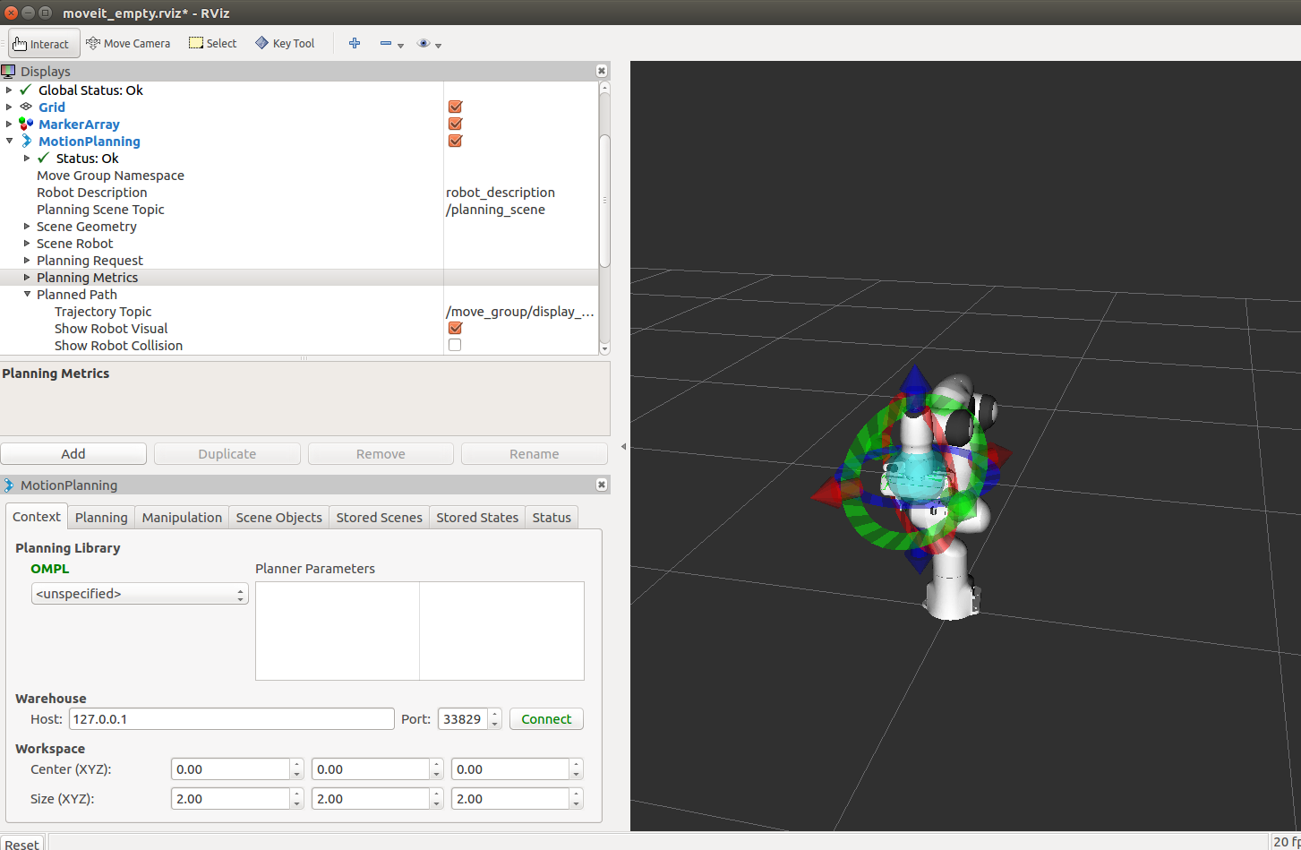Click the Displays panel monitor icon
1301x850 pixels.
(8, 71)
